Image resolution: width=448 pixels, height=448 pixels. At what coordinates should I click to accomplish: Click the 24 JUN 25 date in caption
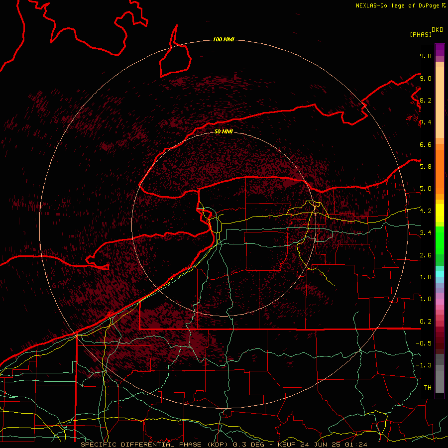(x=319, y=445)
